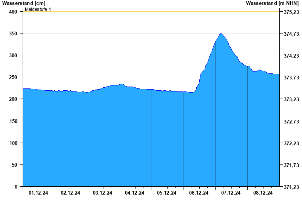Screen dimensions: 302x207
Task: Select the 100 value on the left axis
Action: tap(13, 143)
